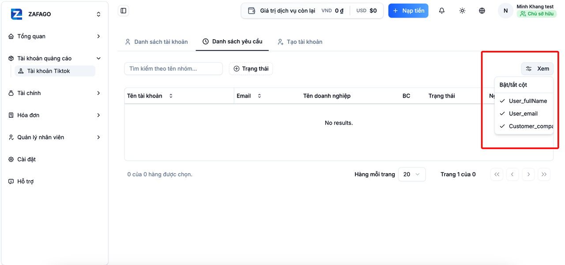565x265 pixels.
Task: Focus the Tìm kiếm theo tên nhóm field
Action: [x=173, y=68]
